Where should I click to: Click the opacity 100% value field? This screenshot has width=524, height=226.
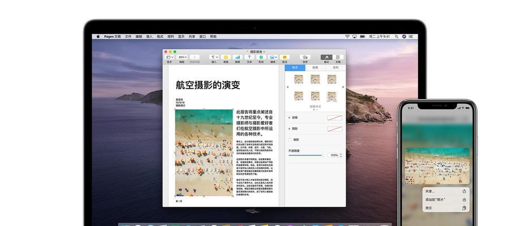coord(333,155)
